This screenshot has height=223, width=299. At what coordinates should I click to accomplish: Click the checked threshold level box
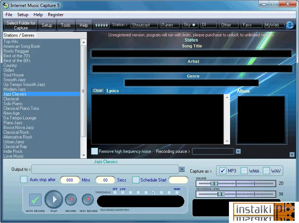154,193
